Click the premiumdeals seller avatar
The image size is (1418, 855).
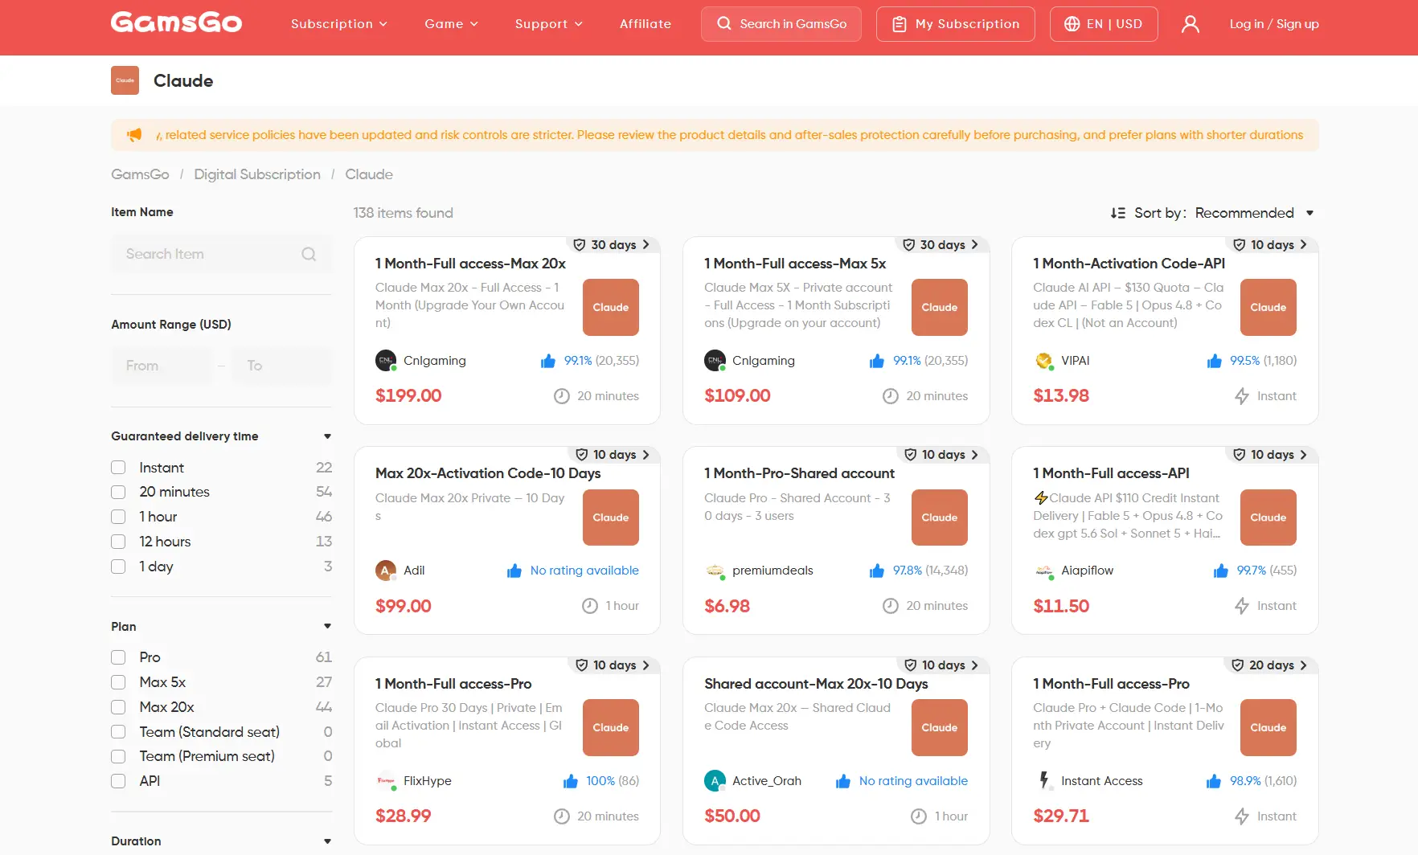pos(715,571)
